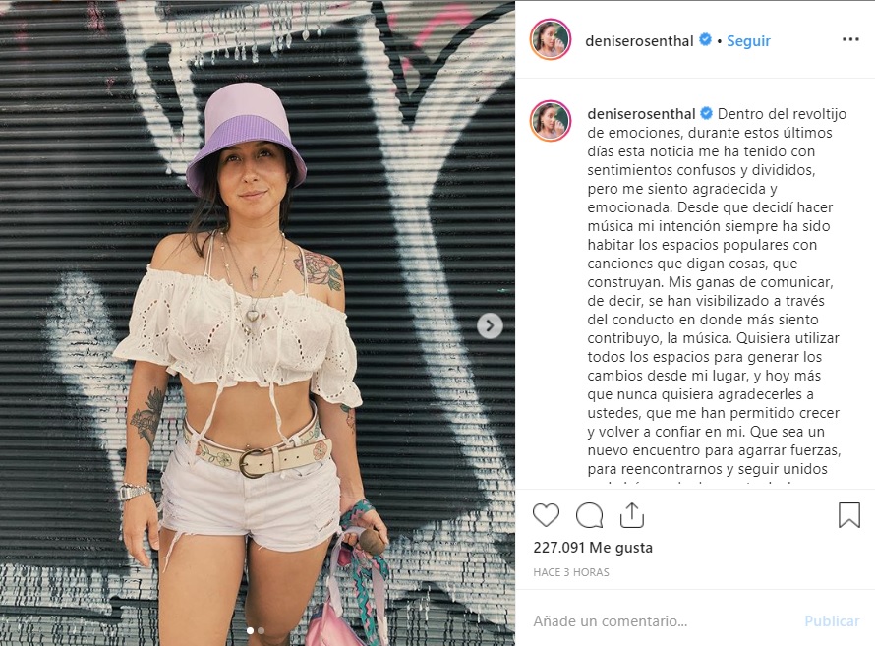Follow the account via Seguir

[748, 40]
